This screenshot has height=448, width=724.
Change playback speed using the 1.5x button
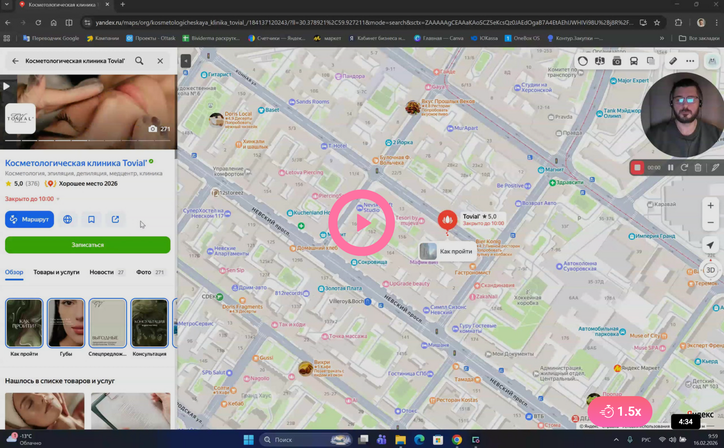[620, 411]
